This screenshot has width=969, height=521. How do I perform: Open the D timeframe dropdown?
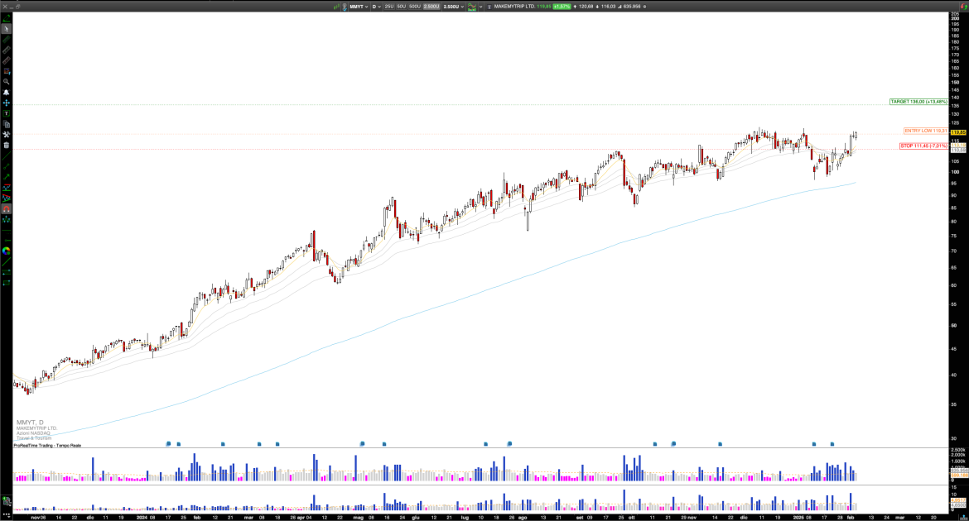(378, 6)
